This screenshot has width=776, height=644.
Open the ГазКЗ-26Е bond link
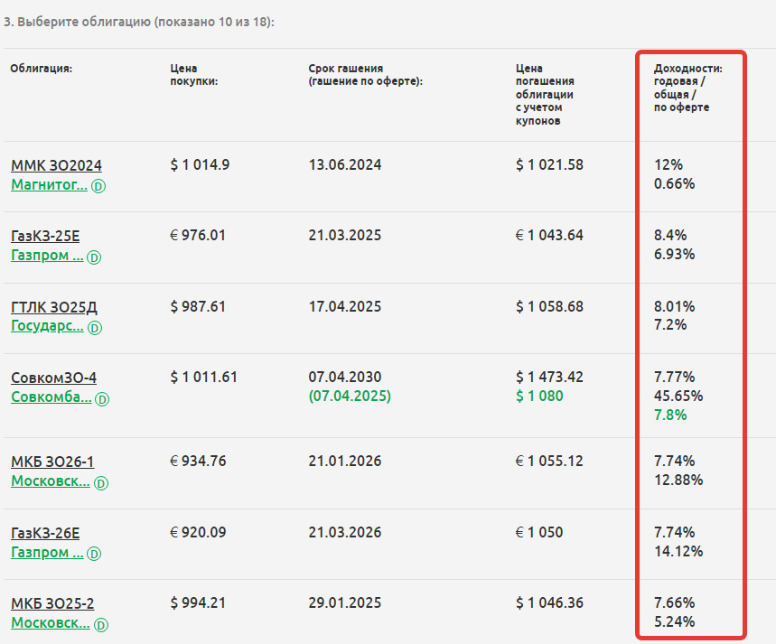[x=45, y=533]
